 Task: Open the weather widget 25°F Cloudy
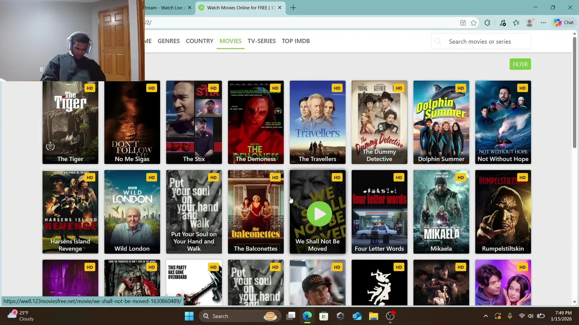[21, 316]
